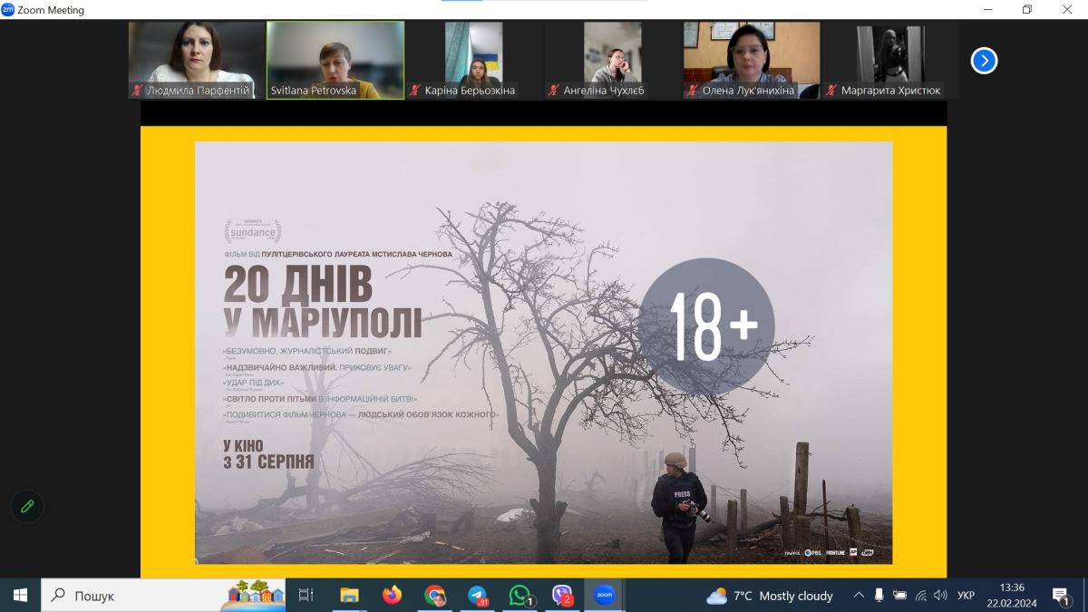The width and height of the screenshot is (1088, 612).
Task: Click the Пошук search box
Action: click(136, 596)
